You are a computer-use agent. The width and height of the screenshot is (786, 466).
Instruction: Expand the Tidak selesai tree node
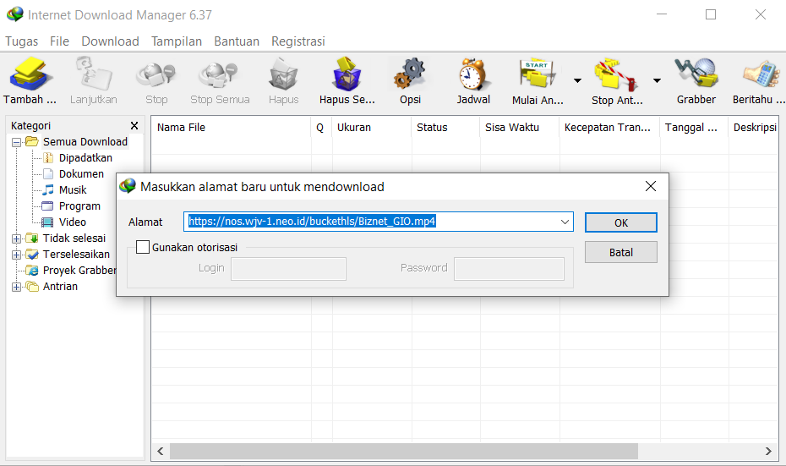tap(16, 238)
